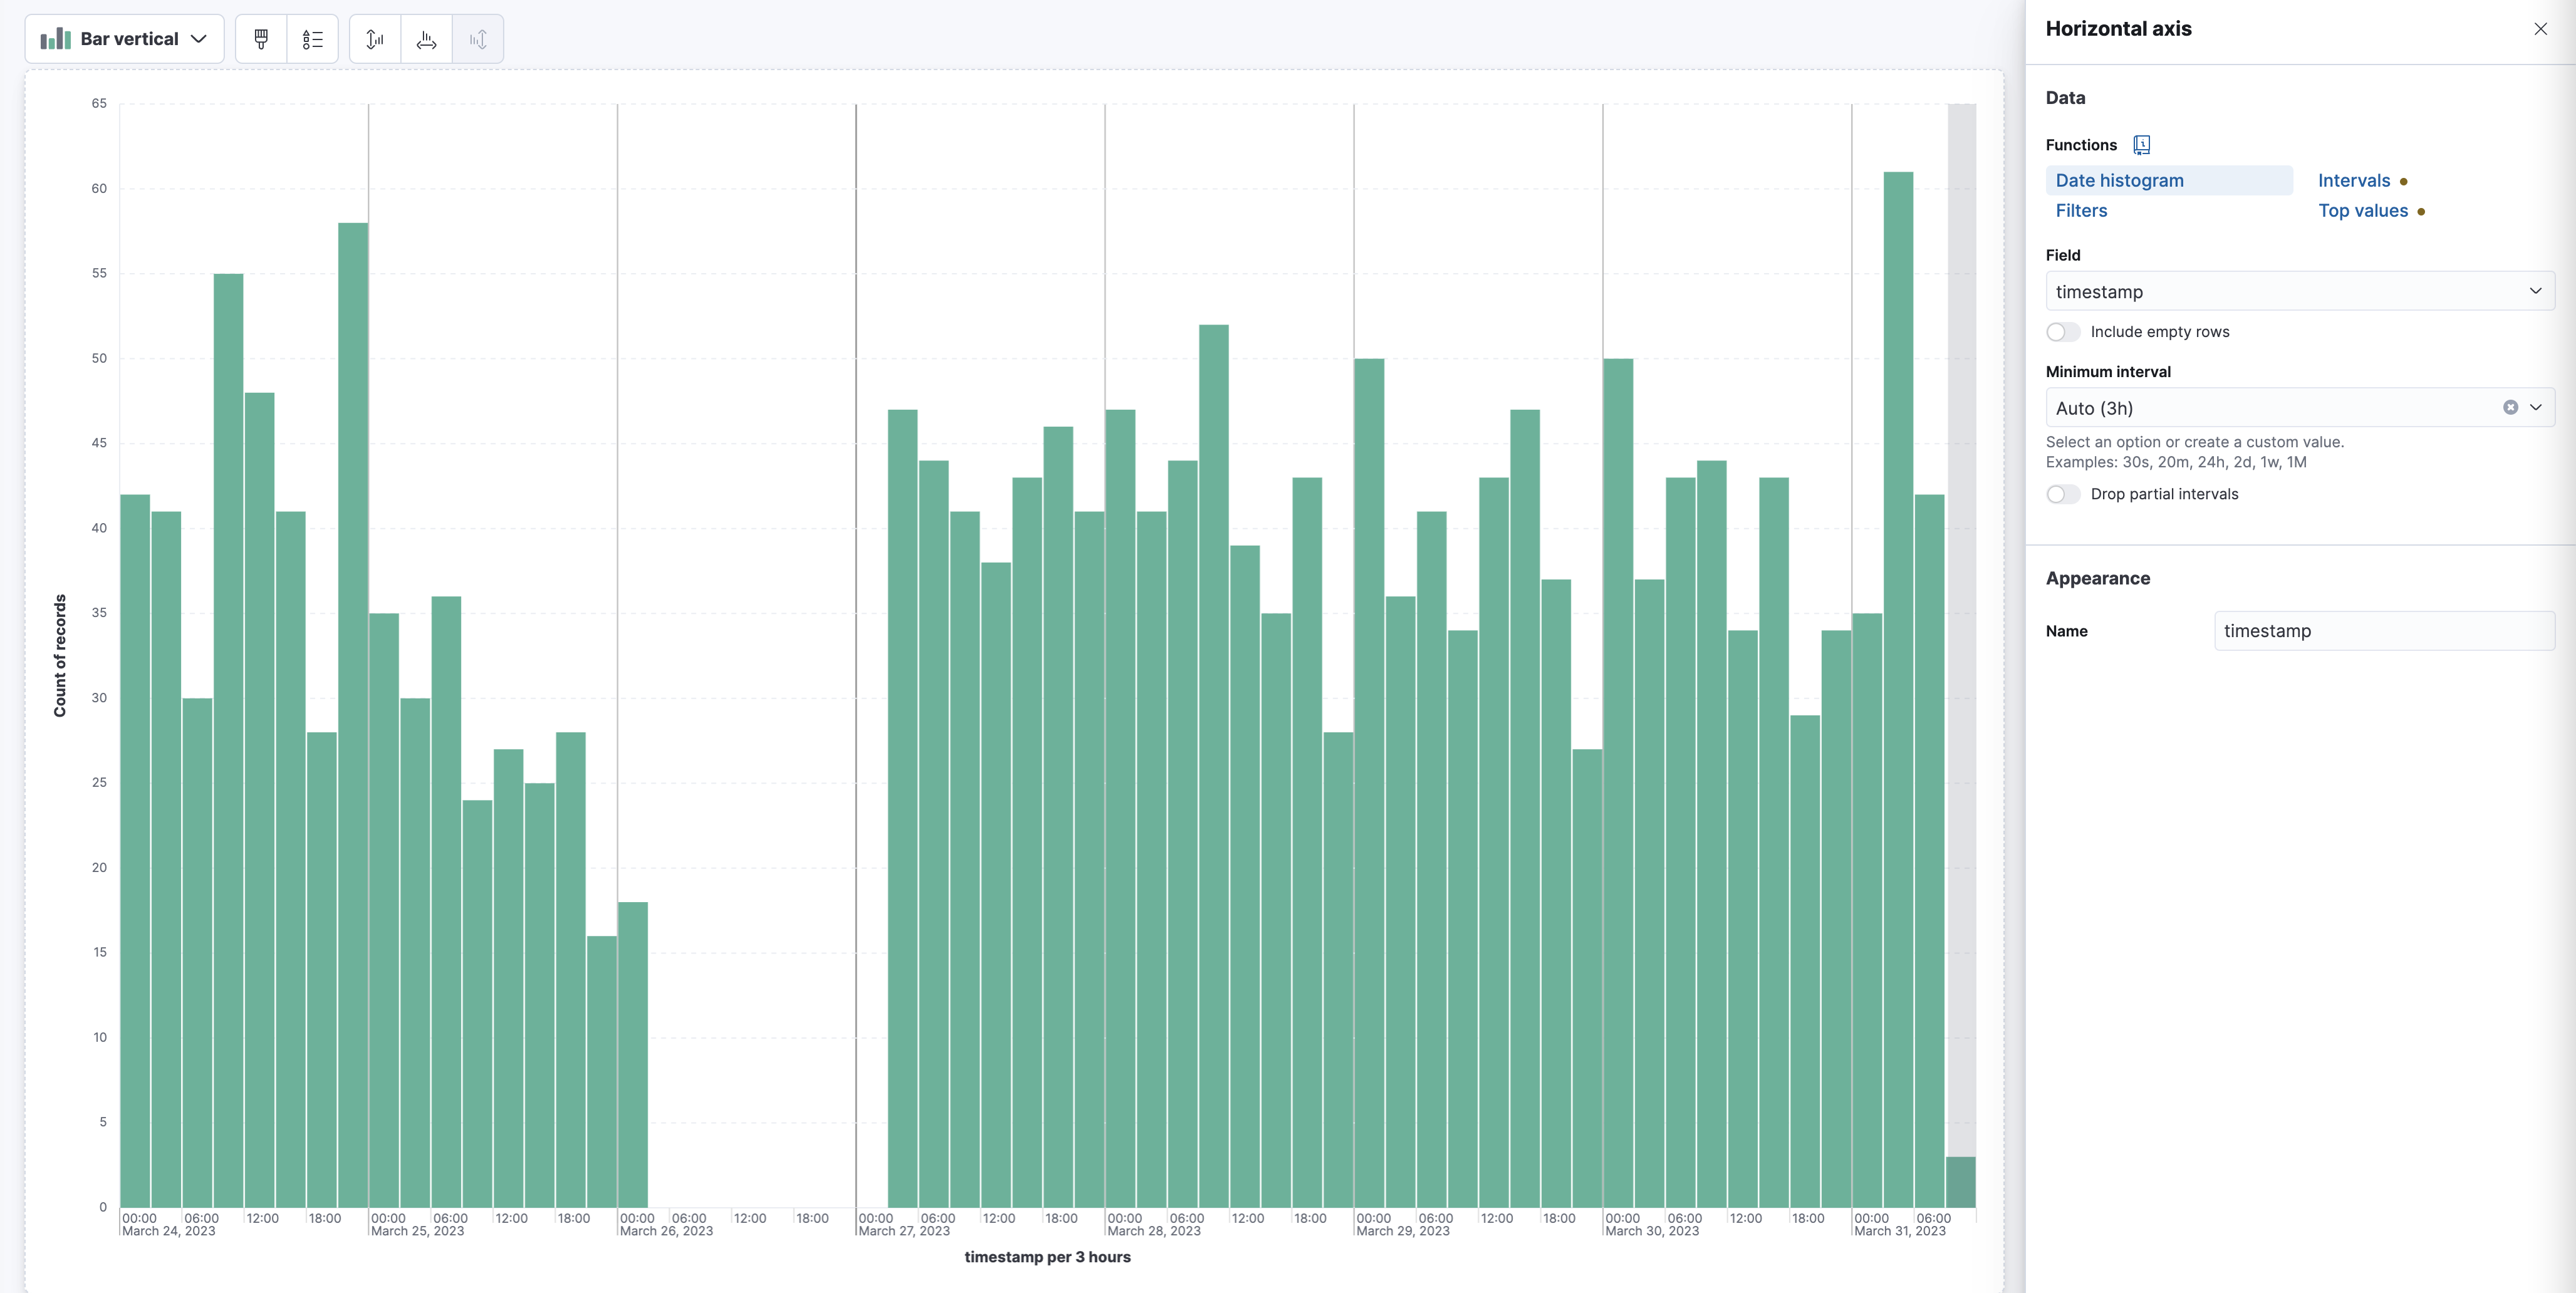
Task: Click inside the Minimum interval combobox
Action: point(2250,408)
